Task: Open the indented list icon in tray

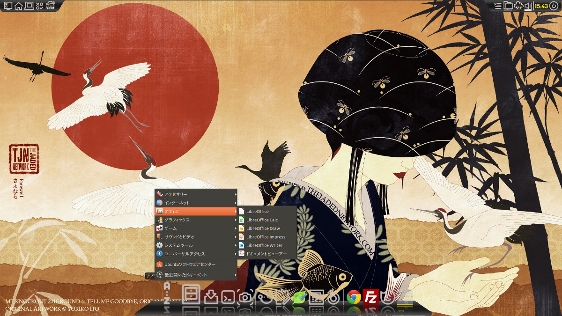Action: [498, 6]
